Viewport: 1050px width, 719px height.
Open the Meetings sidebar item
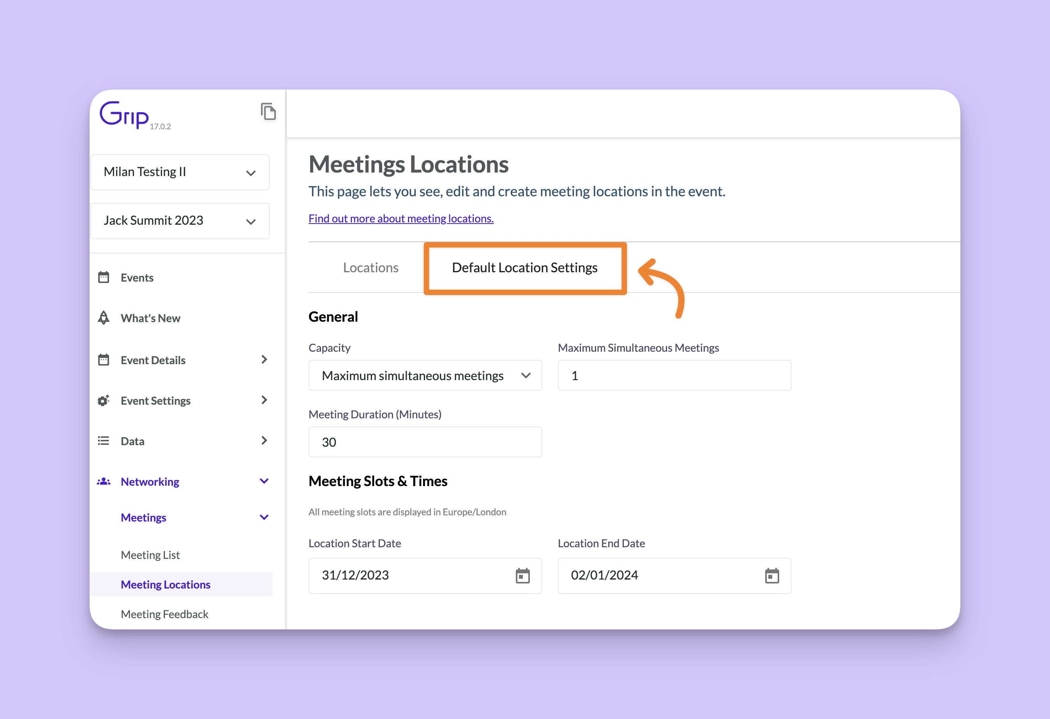(x=143, y=518)
